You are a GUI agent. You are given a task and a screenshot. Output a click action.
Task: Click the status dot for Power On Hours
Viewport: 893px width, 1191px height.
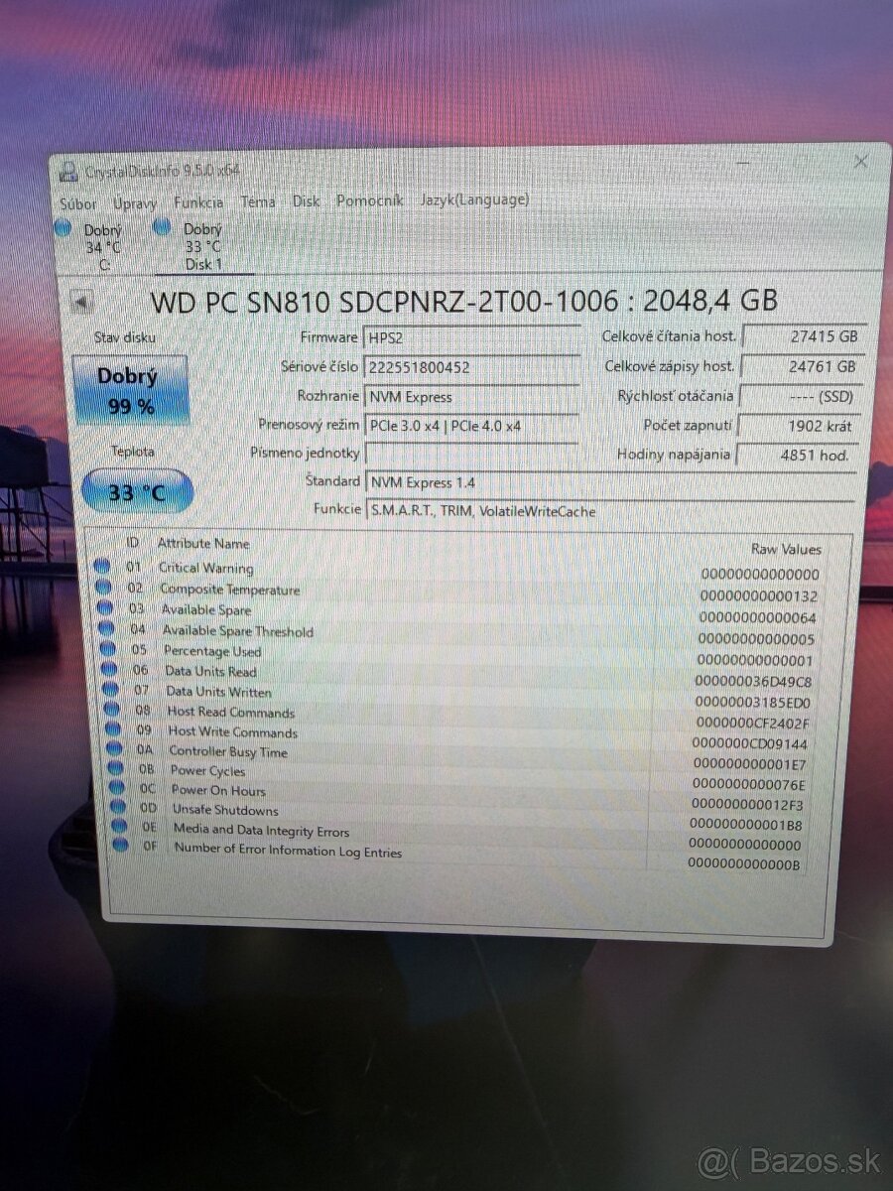(118, 788)
